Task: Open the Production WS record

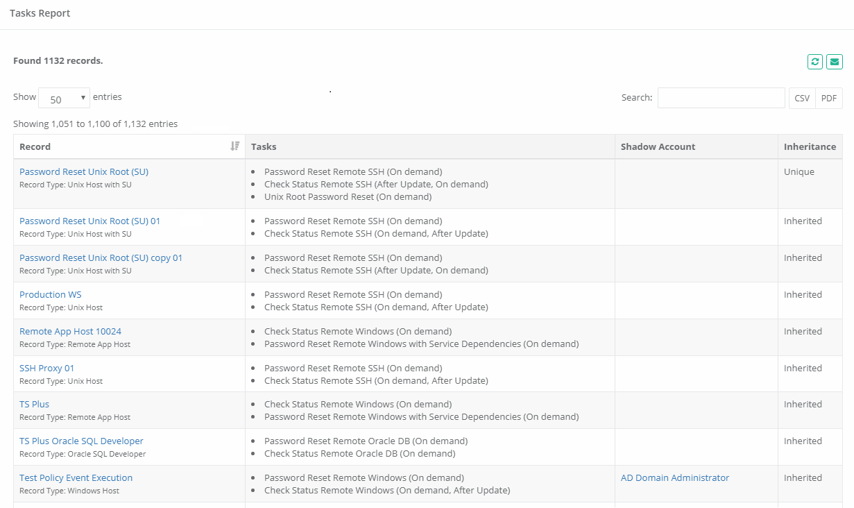Action: tap(51, 295)
